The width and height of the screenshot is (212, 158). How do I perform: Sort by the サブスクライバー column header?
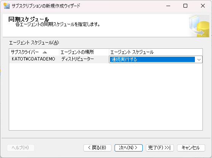34,52
